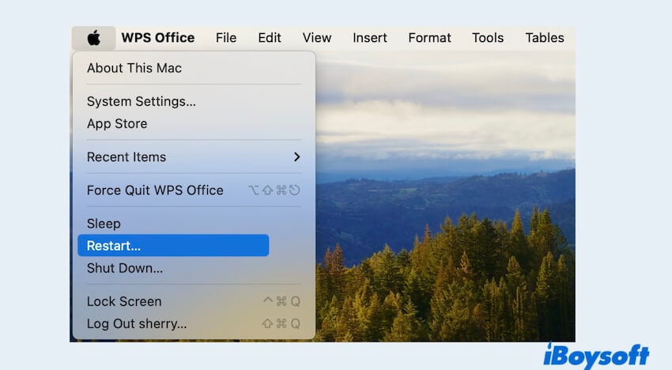Choose Force Quit WPS Office

pyautogui.click(x=194, y=191)
